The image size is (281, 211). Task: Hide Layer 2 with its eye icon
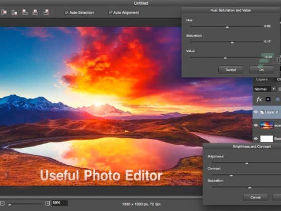point(256,112)
